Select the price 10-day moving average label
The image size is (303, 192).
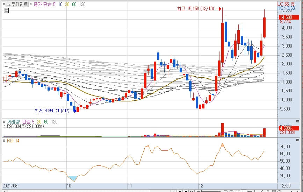click(60, 4)
